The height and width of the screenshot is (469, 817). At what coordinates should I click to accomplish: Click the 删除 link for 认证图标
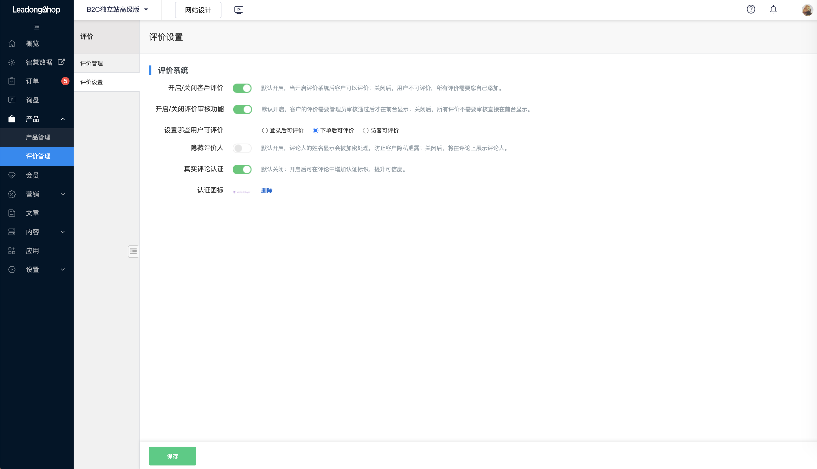pos(266,190)
